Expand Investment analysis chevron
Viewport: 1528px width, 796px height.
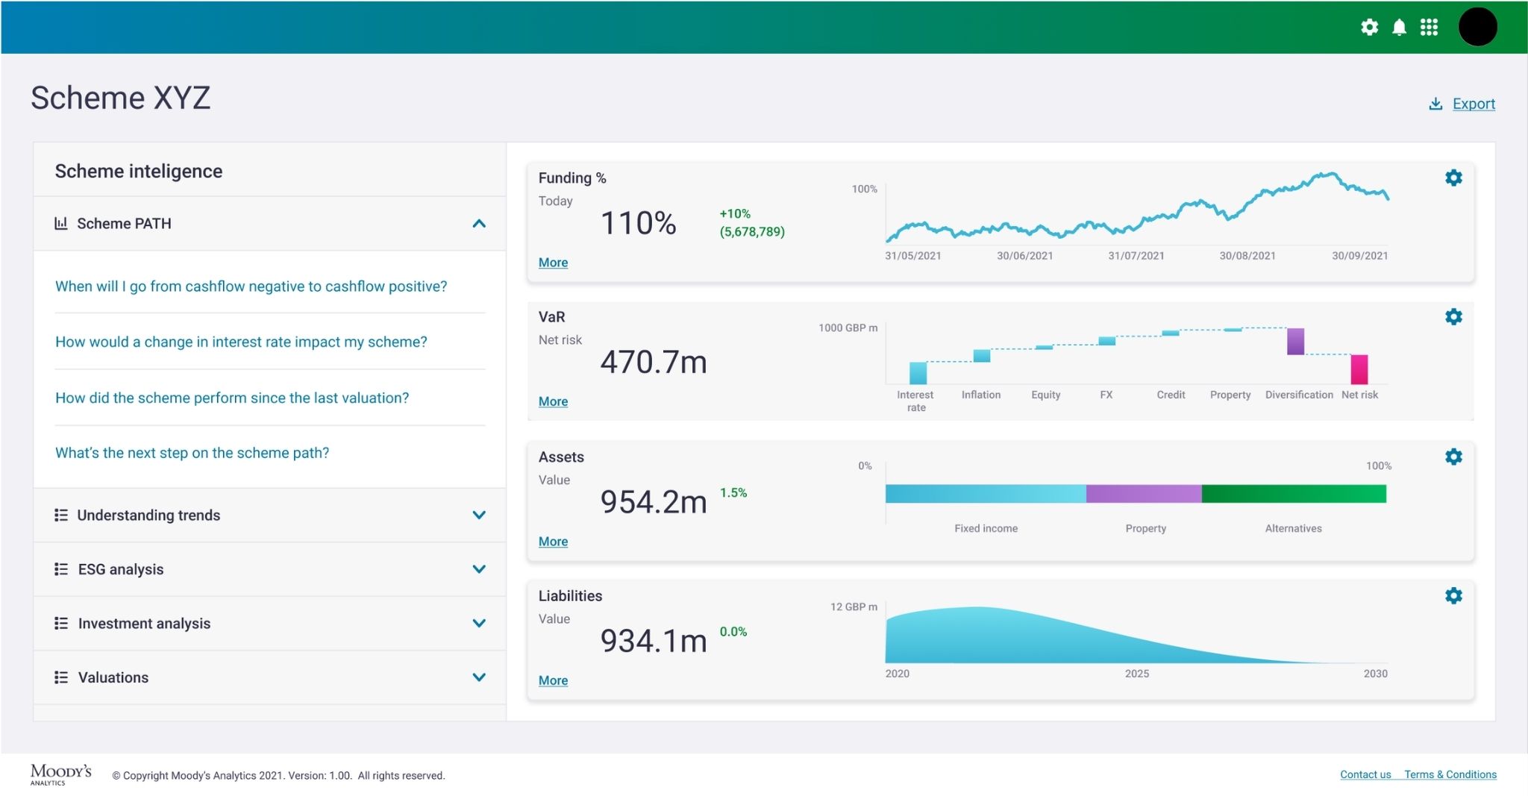pos(479,623)
